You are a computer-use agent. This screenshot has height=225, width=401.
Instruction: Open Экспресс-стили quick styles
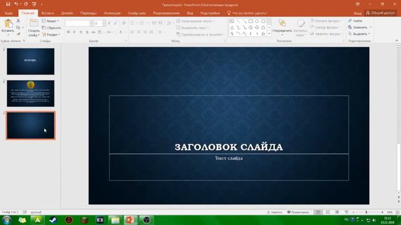[x=300, y=27]
